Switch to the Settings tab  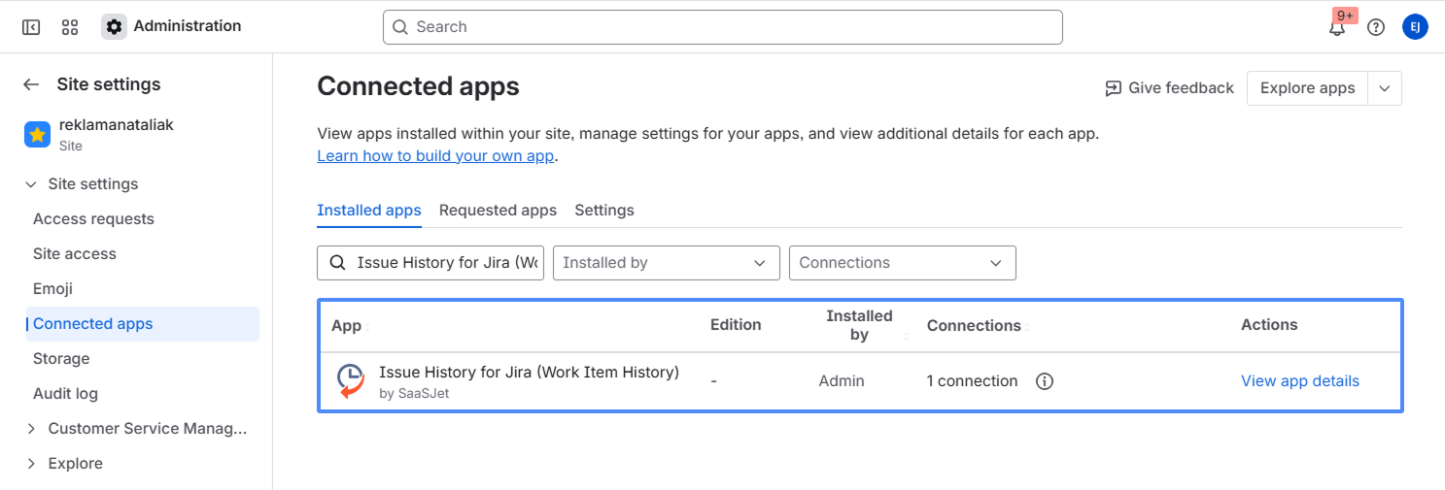click(x=603, y=211)
